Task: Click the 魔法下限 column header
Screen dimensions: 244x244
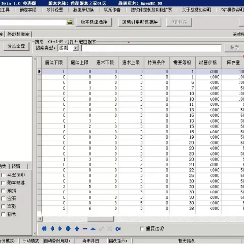Action: (x=54, y=63)
